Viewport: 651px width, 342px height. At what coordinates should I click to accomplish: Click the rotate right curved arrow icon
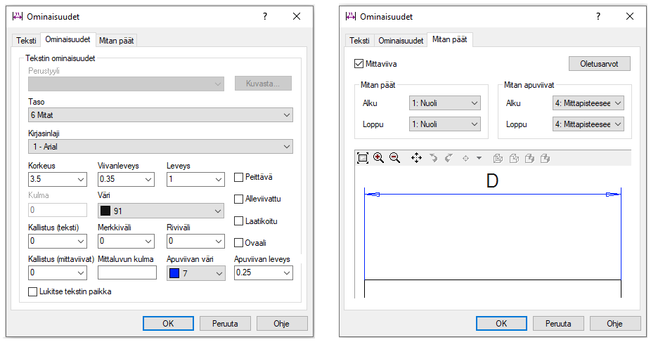tap(449, 158)
